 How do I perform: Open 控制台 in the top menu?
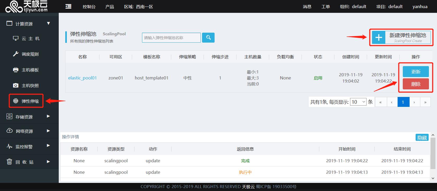89,7
